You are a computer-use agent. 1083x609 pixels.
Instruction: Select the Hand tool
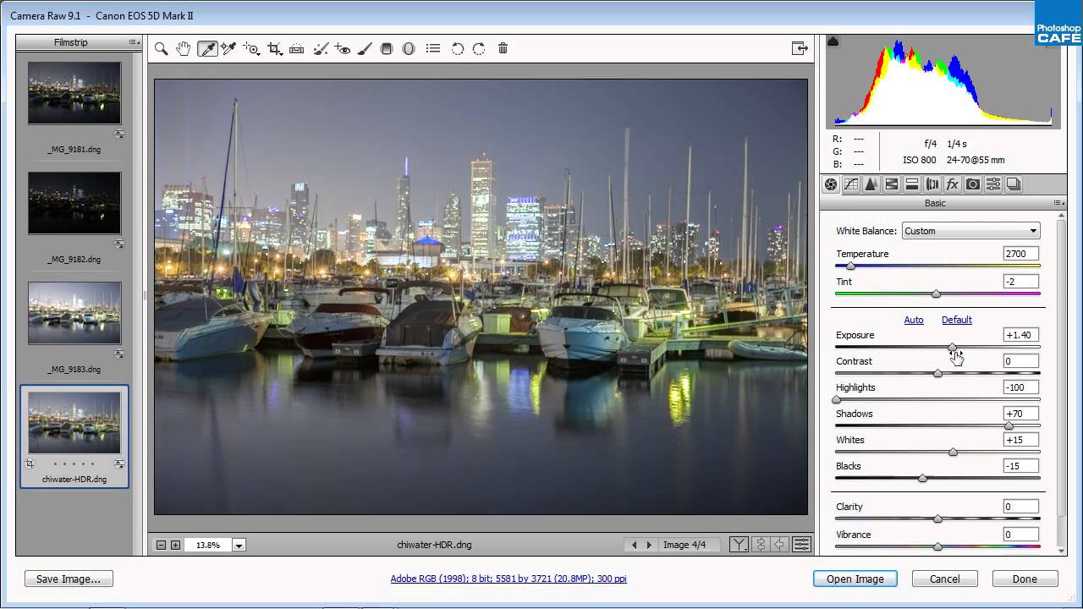pyautogui.click(x=184, y=49)
